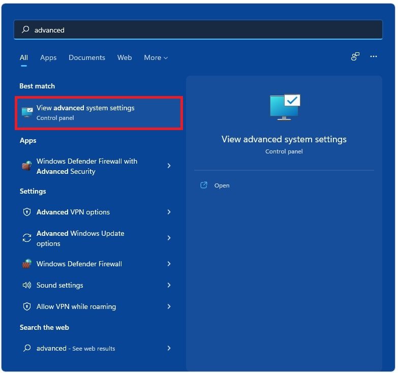Expand the Advanced Windows Update options chevron
The height and width of the screenshot is (373, 398).
pyautogui.click(x=169, y=238)
